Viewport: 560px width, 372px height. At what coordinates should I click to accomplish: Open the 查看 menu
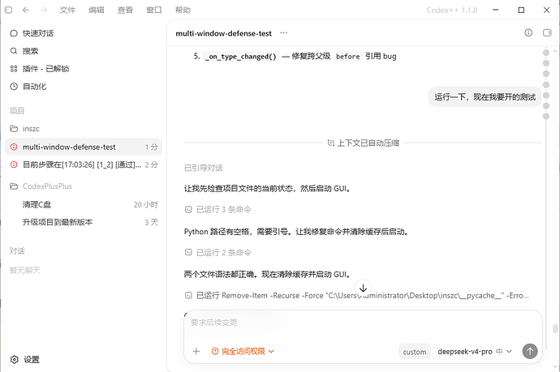(125, 10)
